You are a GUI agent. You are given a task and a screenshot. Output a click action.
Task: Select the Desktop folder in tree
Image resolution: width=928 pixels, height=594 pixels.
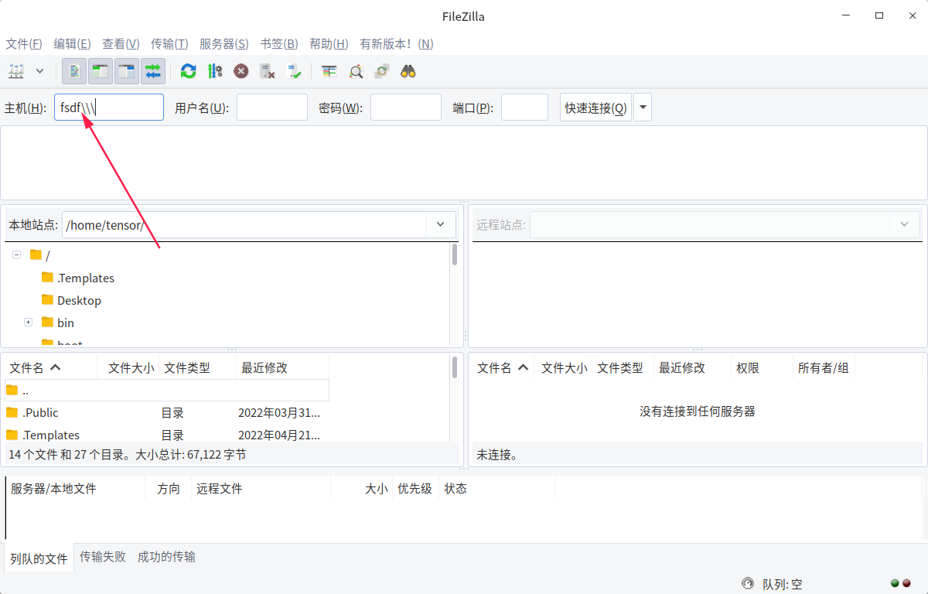(78, 300)
